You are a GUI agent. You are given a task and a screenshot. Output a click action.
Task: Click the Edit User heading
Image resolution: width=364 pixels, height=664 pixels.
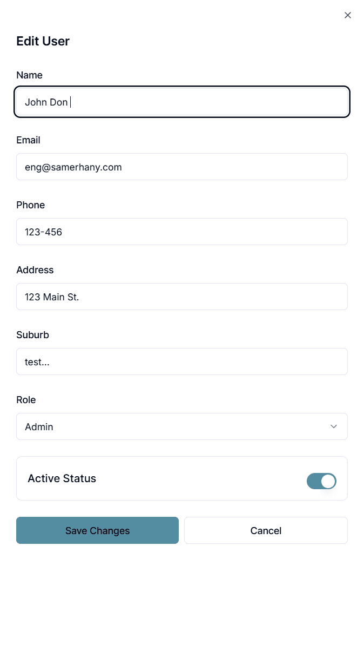coord(43,41)
